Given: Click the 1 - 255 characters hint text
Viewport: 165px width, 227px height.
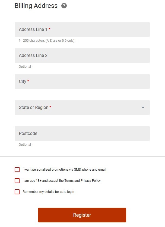Looking at the screenshot, I should click(47, 41).
